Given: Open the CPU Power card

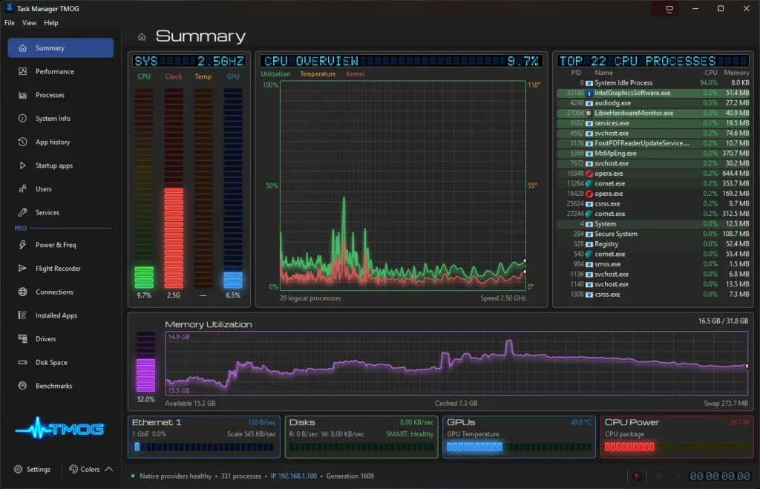Looking at the screenshot, I should click(677, 436).
